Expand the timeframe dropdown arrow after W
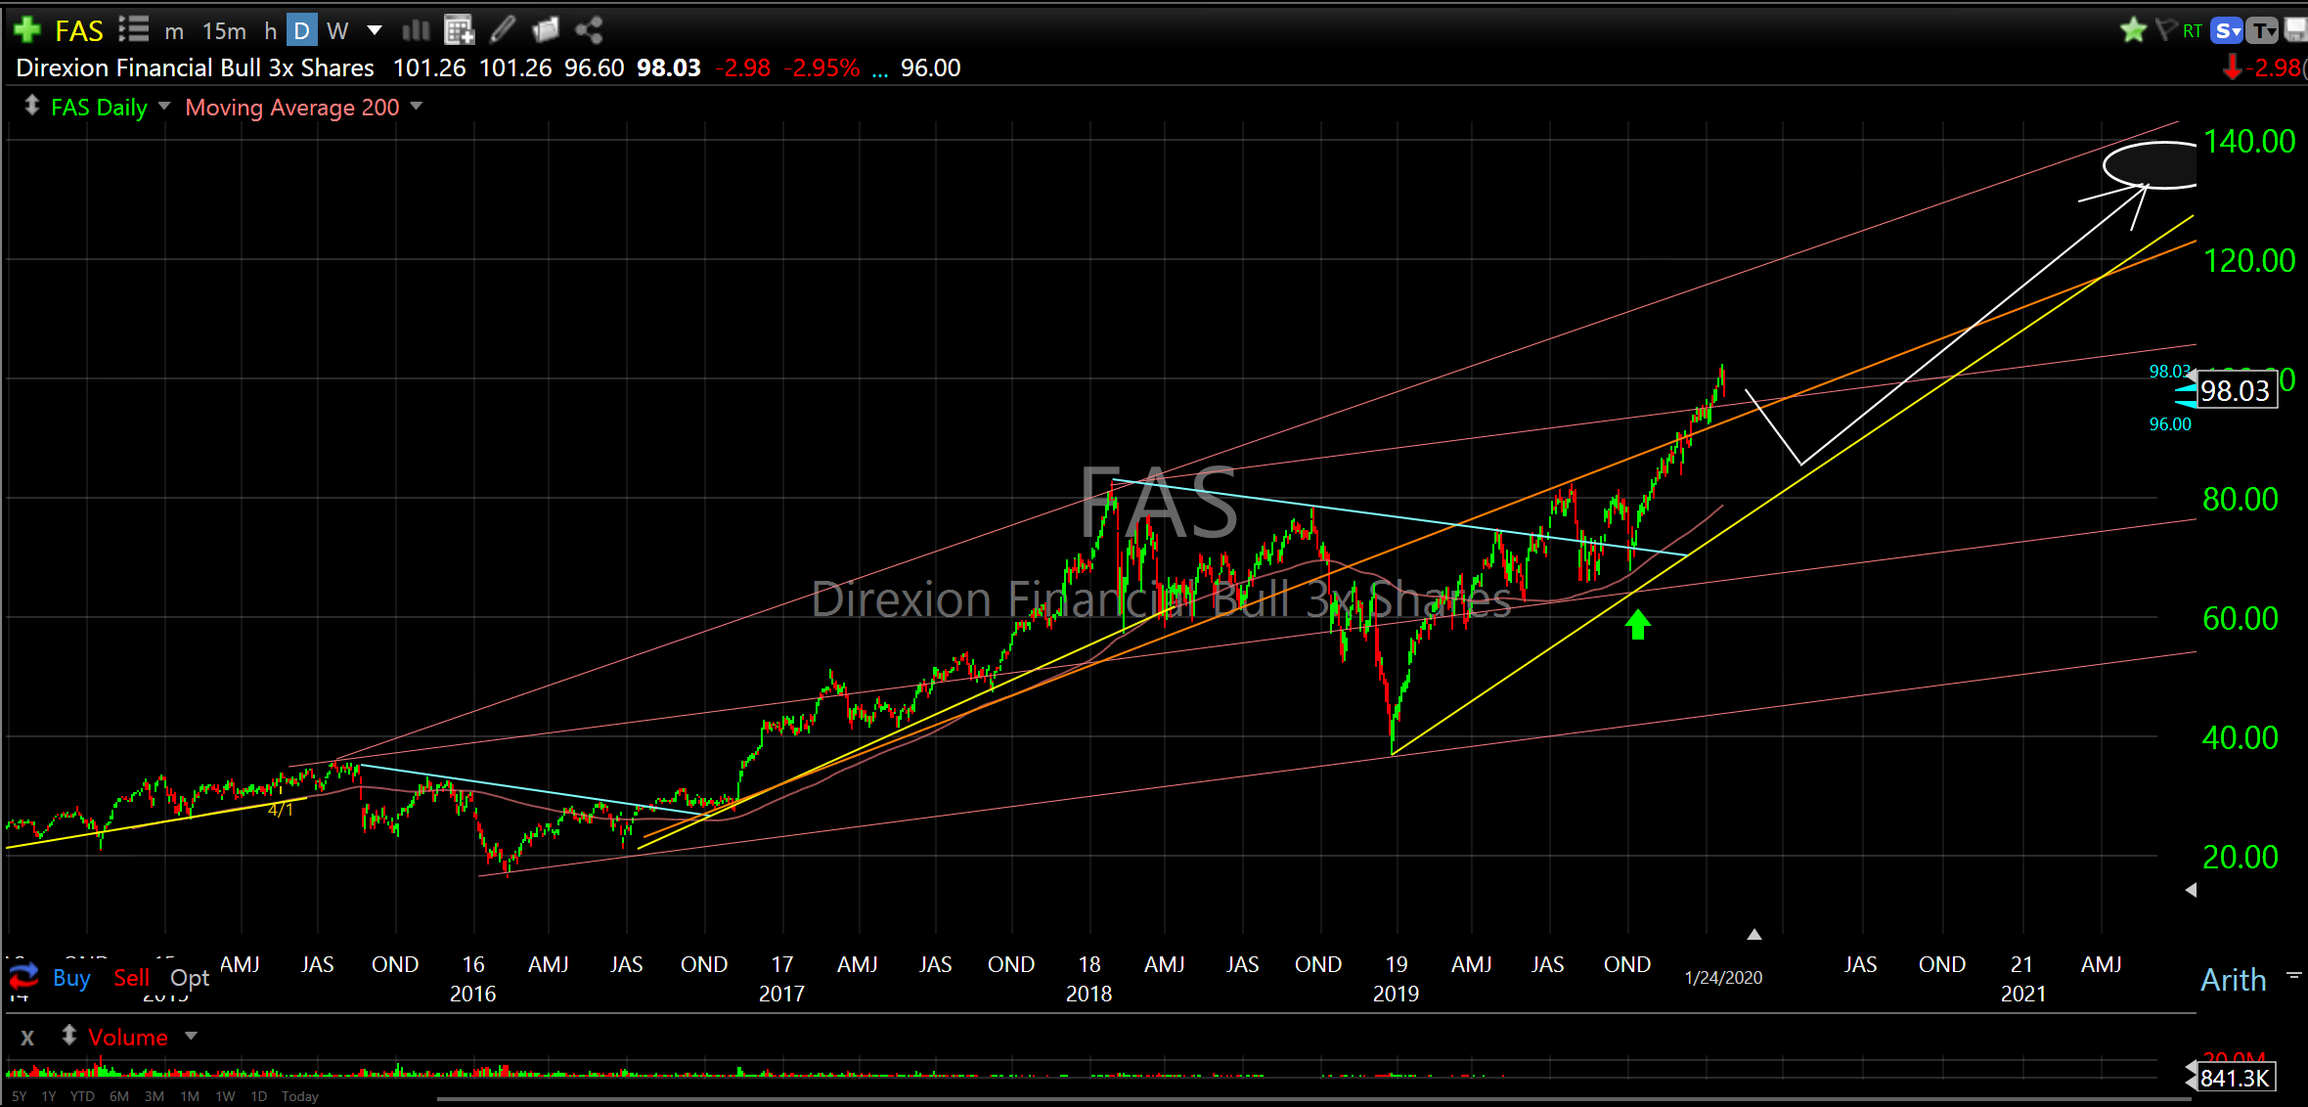The height and width of the screenshot is (1107, 2308). coord(375,30)
